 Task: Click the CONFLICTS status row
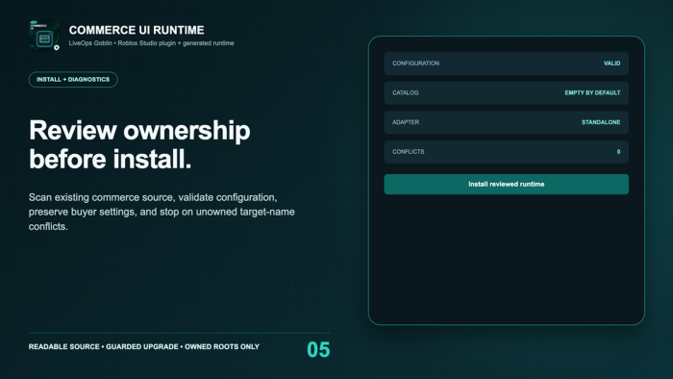pyautogui.click(x=506, y=152)
